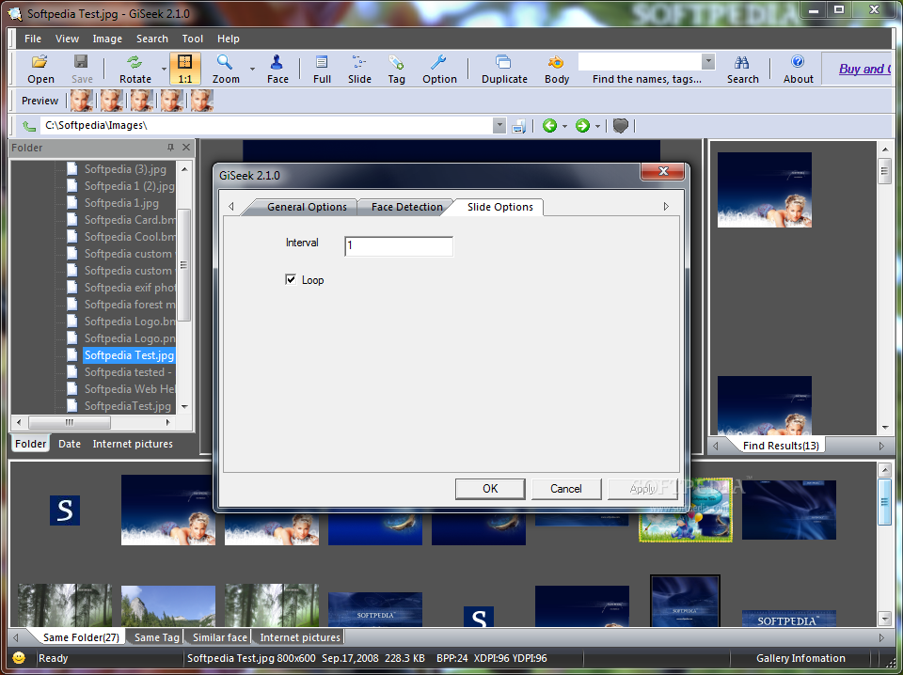Switch to Same Tag tab
The width and height of the screenshot is (903, 675).
[x=156, y=637]
